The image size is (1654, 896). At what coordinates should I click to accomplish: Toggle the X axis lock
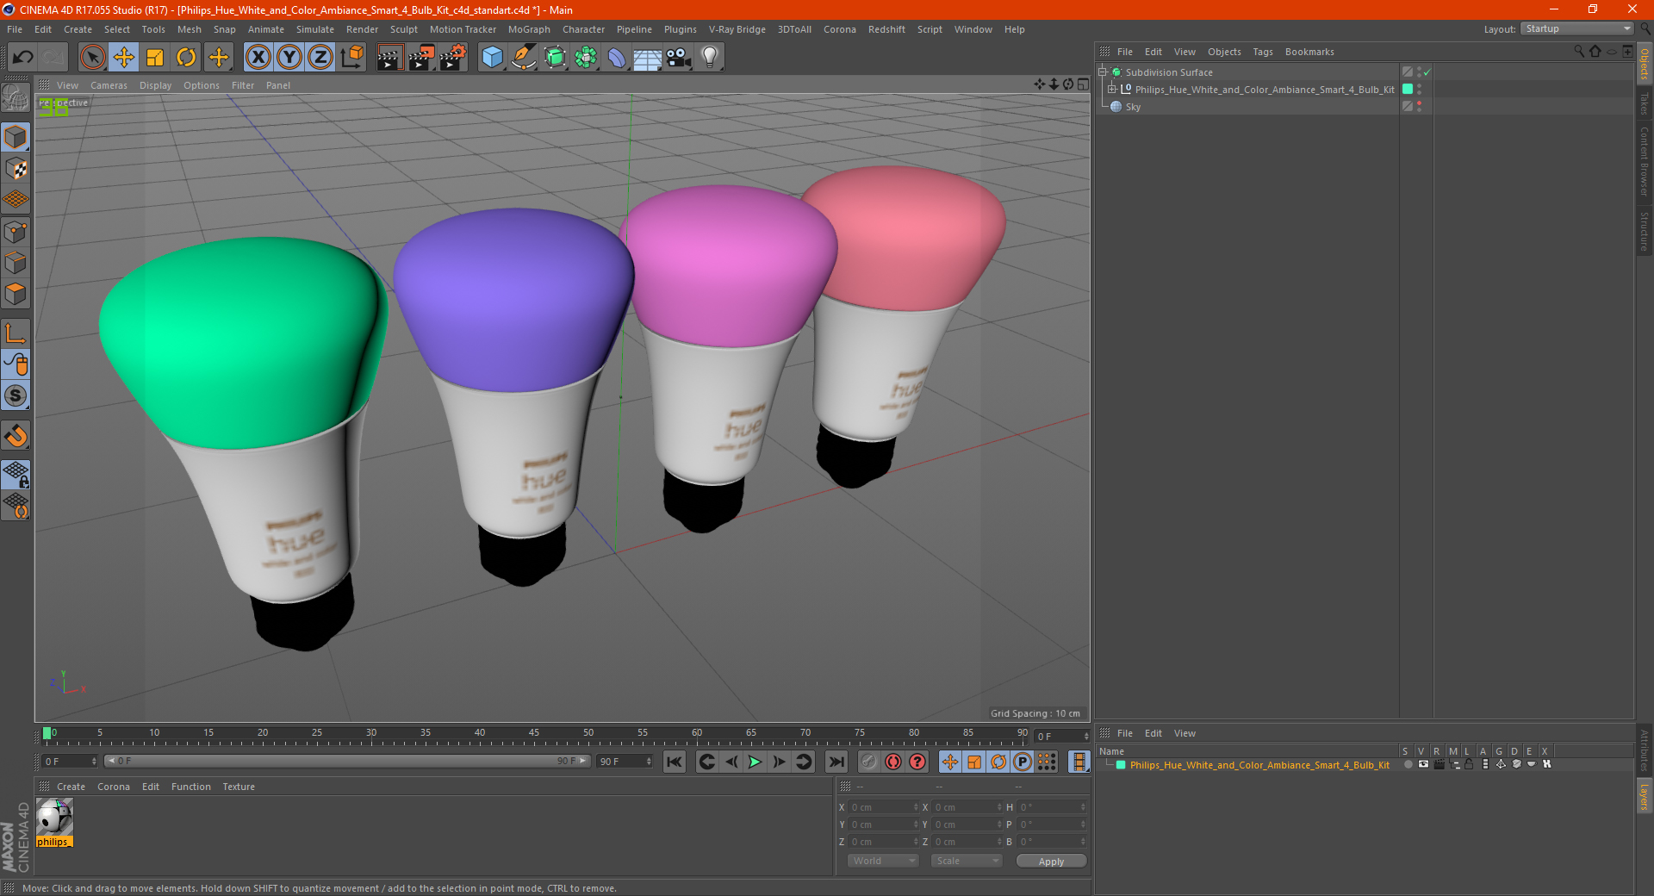coord(258,58)
